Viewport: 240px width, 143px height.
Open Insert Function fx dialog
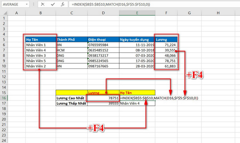pyautogui.click(x=62, y=4)
